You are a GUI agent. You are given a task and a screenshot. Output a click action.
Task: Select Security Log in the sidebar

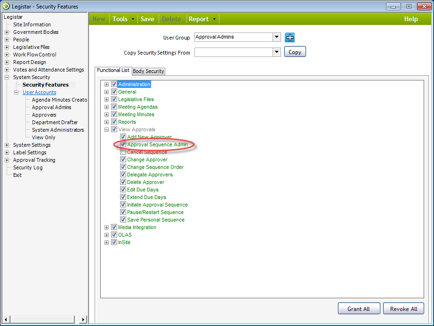(x=28, y=167)
